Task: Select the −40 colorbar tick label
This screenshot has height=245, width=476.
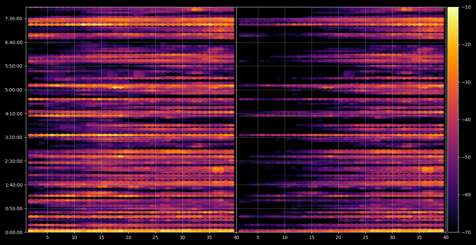Action: coord(466,120)
